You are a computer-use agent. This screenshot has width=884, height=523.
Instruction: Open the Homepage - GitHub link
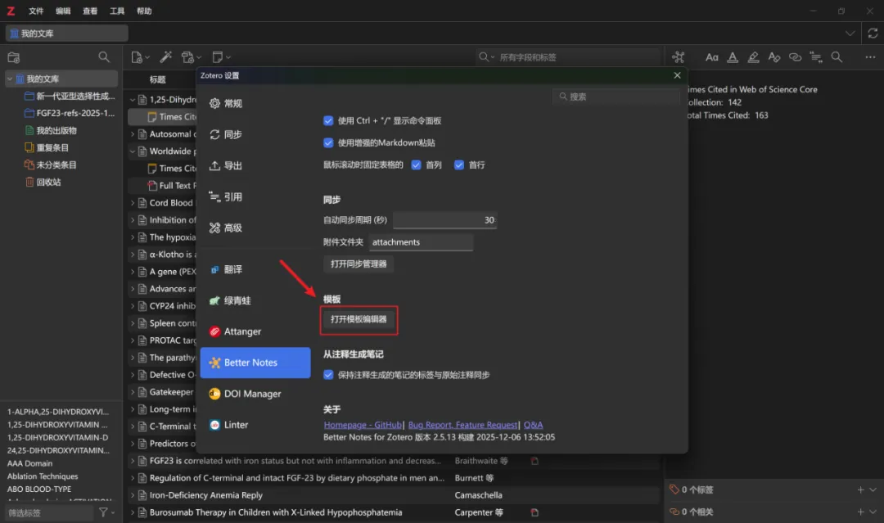pyautogui.click(x=363, y=425)
